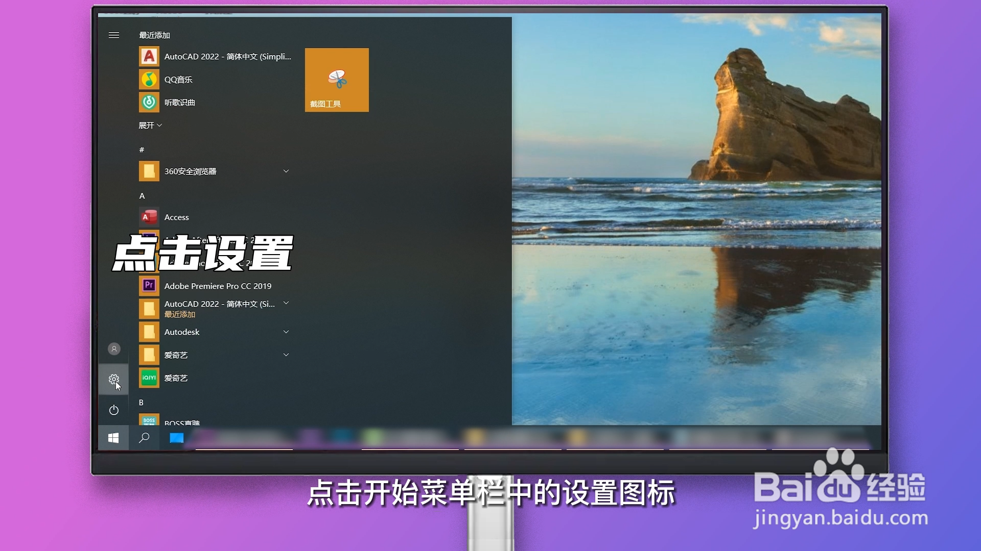Open 听歌识曲 app entry
The height and width of the screenshot is (551, 981).
[x=179, y=103]
